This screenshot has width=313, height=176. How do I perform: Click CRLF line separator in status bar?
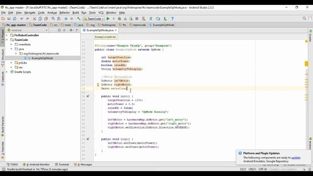252,169
